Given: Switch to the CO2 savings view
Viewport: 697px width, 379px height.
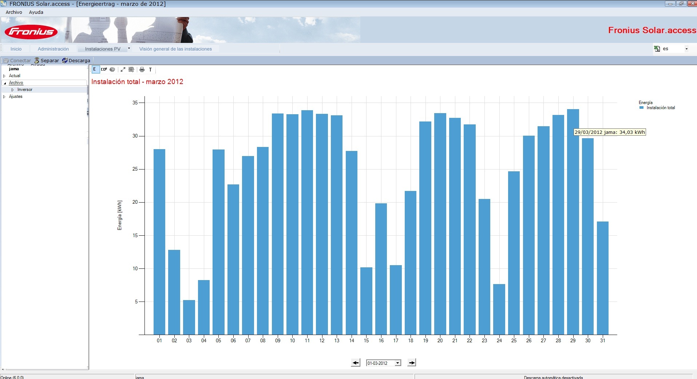Looking at the screenshot, I should tap(104, 69).
